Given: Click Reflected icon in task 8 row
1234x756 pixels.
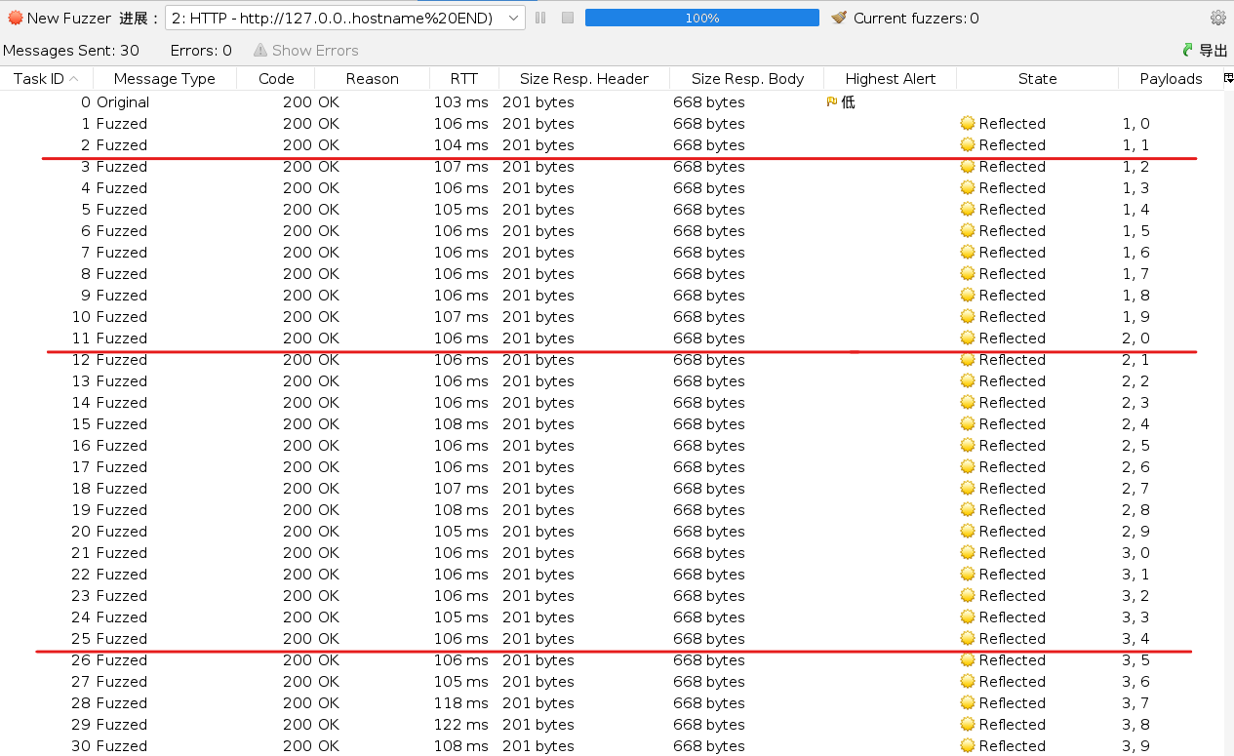Looking at the screenshot, I should 968,273.
